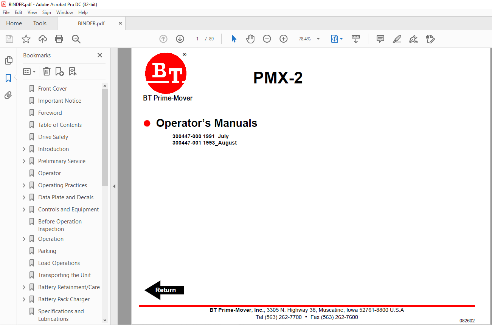The width and height of the screenshot is (492, 325).
Task: Toggle the Bookmarks panel icon
Action: [8, 78]
